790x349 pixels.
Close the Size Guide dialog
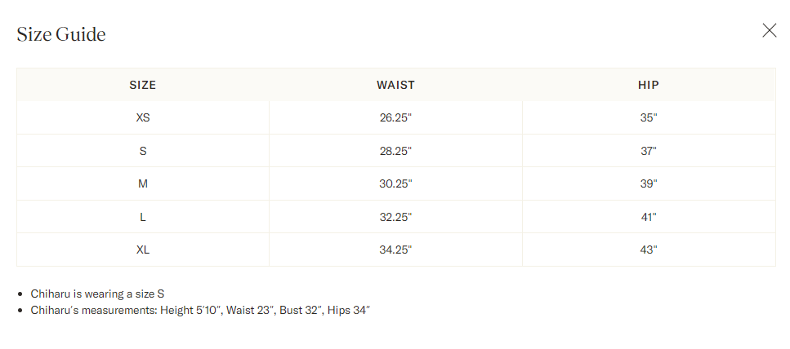(x=769, y=31)
